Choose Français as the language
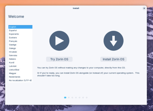Screen dimensions: 153x111 (x=20, y=41)
